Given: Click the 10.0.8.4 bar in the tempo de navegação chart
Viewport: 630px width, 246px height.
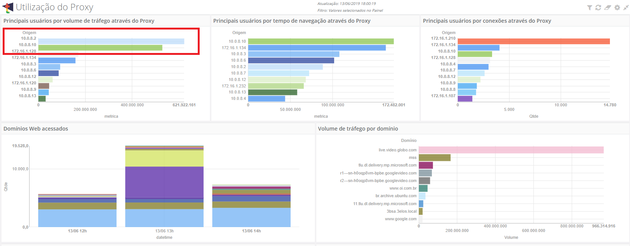Looking at the screenshot, I should pos(267,99).
